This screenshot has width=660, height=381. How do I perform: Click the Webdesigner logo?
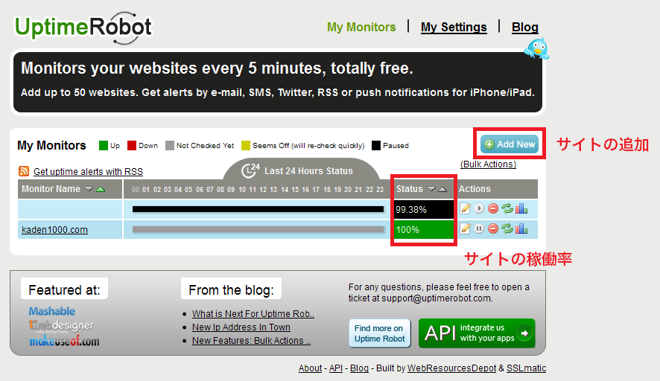tap(61, 325)
